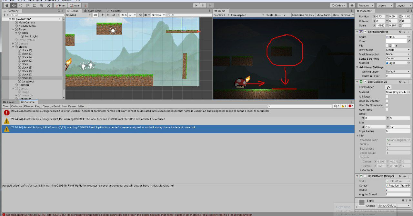Enable the Sprite Renderer component checkbox
The height and width of the screenshot is (216, 413).
tap(365, 32)
